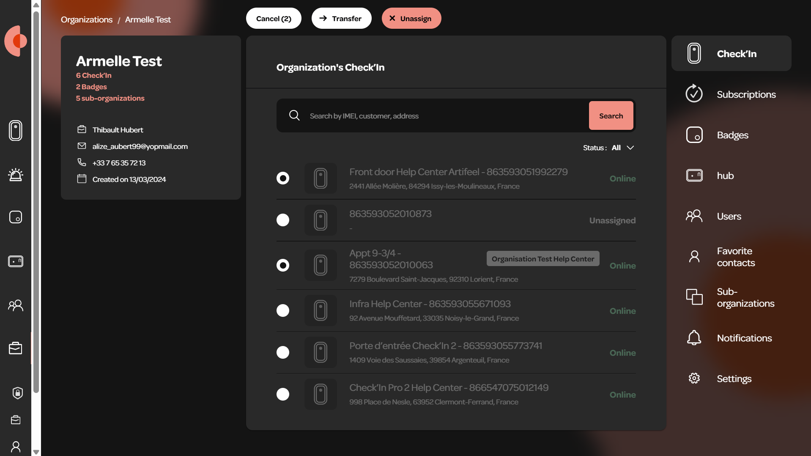The height and width of the screenshot is (456, 811).
Task: Open the users group icon in left sidebar
Action: point(16,305)
